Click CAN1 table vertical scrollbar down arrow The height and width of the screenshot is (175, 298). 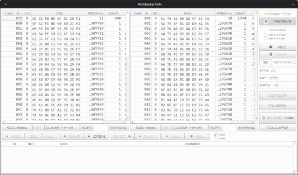(128, 119)
